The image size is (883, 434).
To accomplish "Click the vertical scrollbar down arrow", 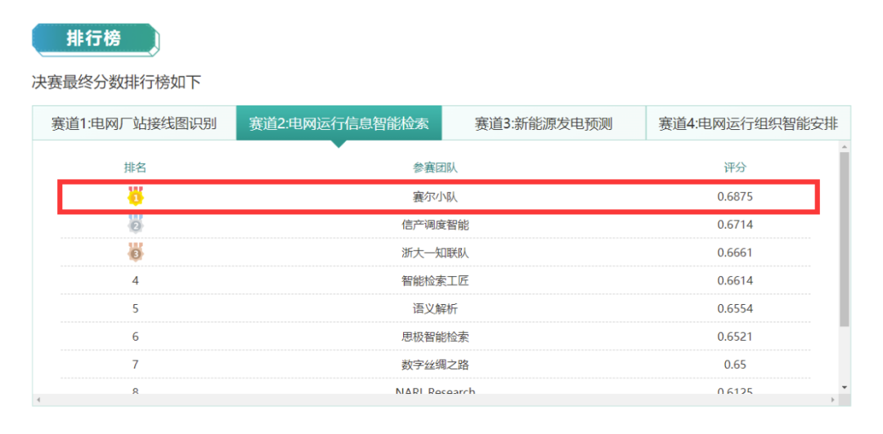I will (844, 387).
